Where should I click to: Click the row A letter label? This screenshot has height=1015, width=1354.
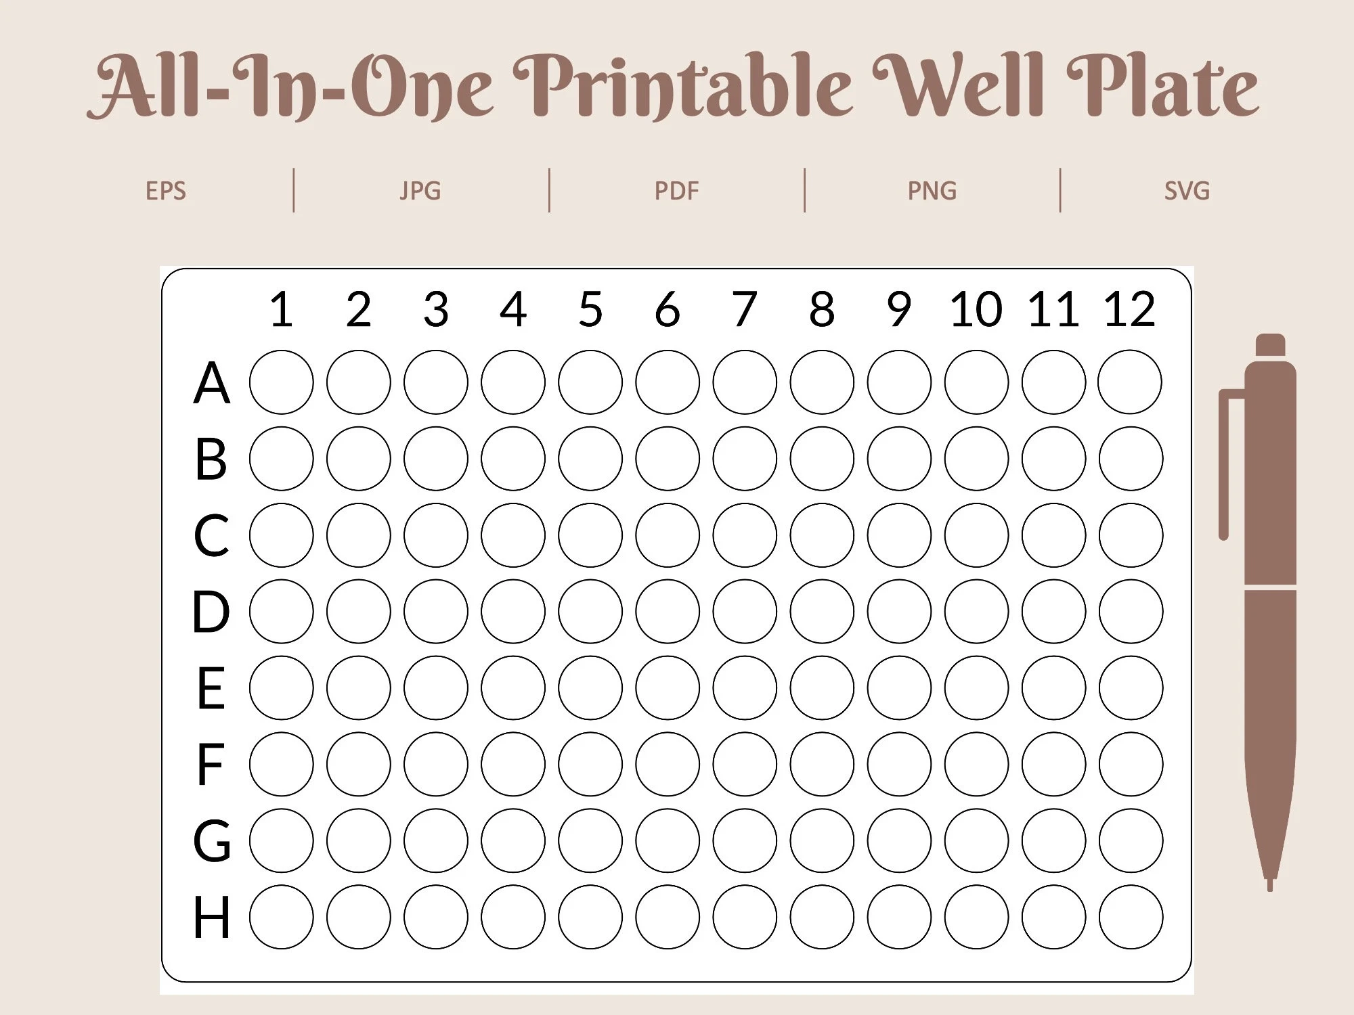[x=212, y=383]
